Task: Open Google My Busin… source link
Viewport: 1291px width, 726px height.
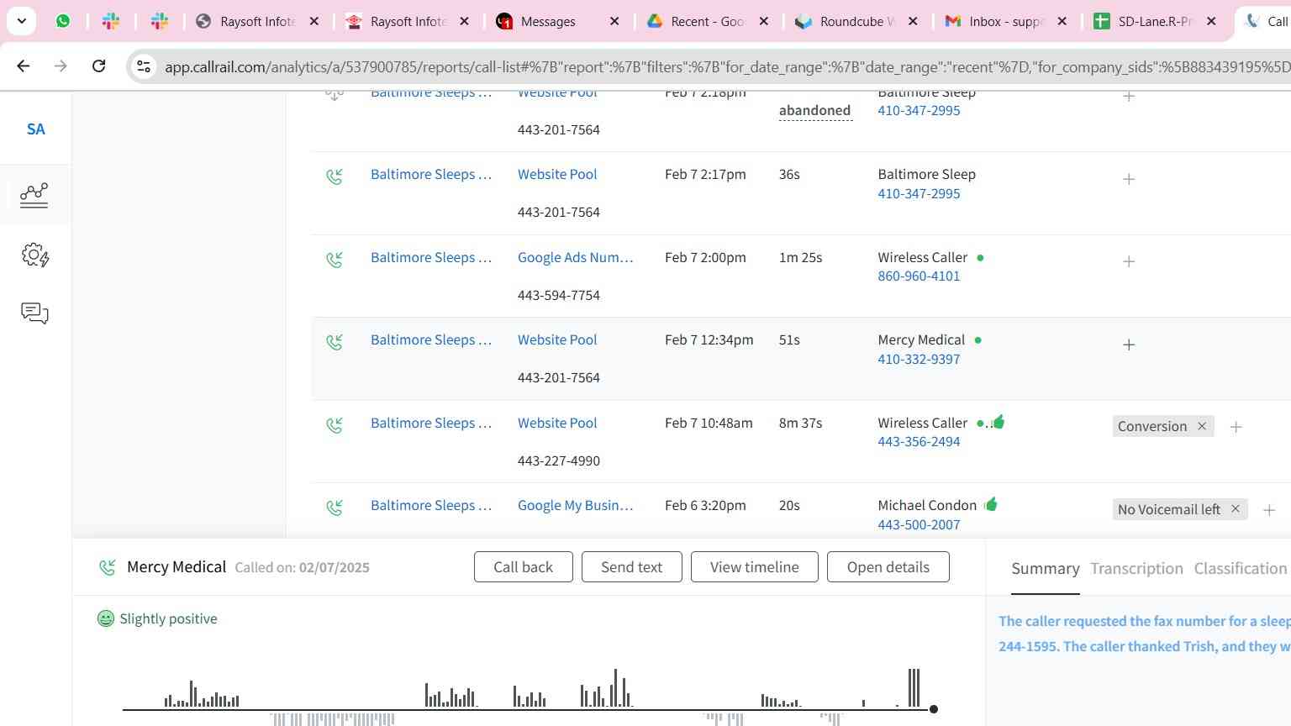Action: 576,506
